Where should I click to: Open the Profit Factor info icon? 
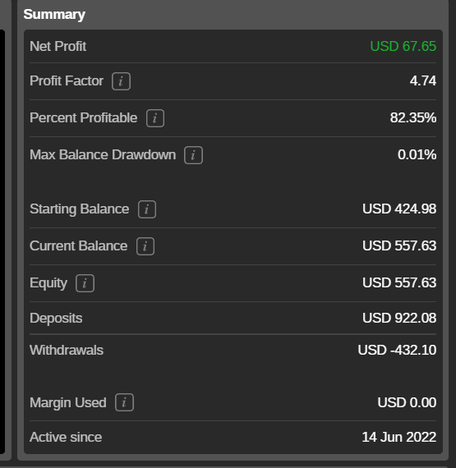click(121, 81)
